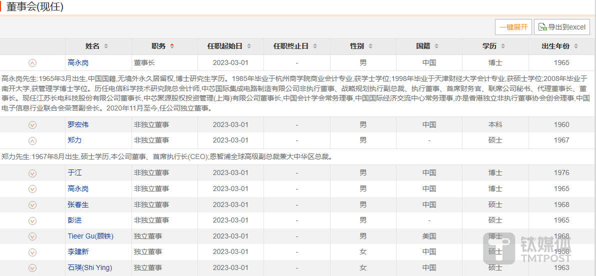The height and width of the screenshot is (276, 596).
Task: Click sort arrows next to 任职起始日
Action: pyautogui.click(x=249, y=46)
